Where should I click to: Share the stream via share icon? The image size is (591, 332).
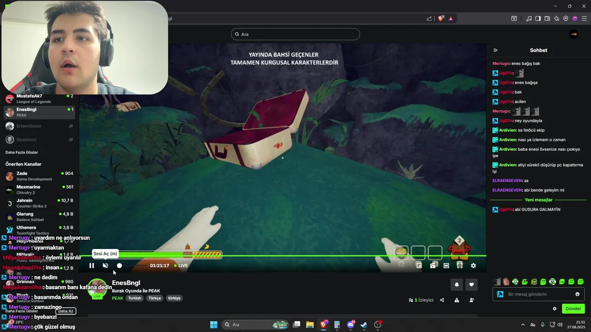pos(442,300)
